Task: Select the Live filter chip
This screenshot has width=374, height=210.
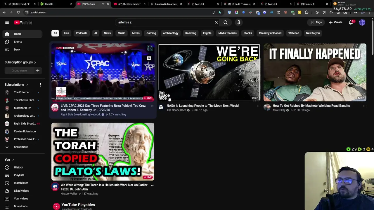Action: [x=66, y=33]
